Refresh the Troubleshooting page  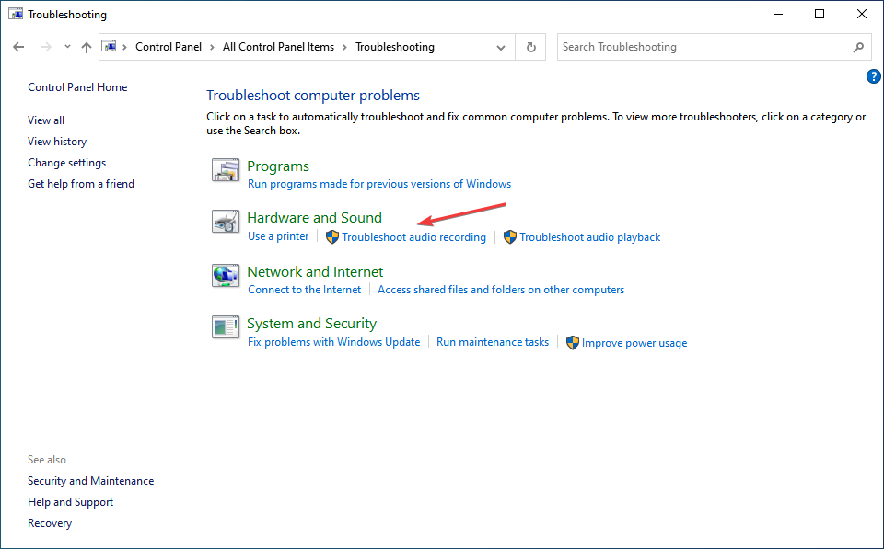tap(530, 47)
